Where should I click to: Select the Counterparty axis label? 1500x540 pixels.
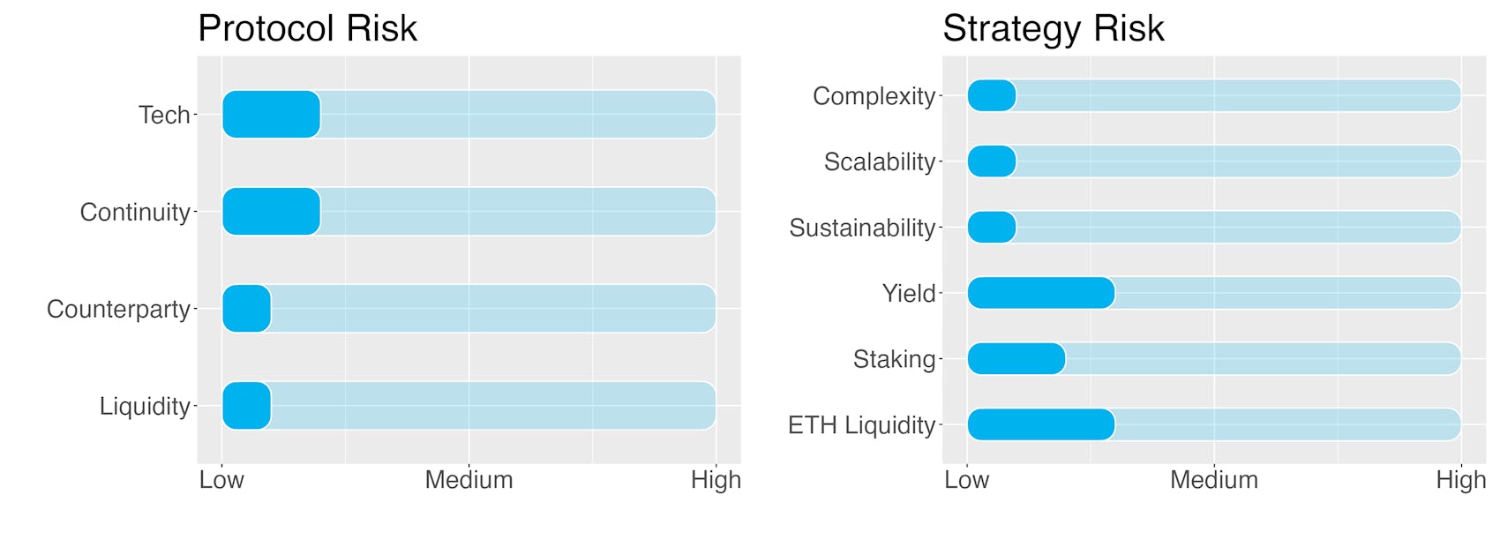tap(118, 310)
